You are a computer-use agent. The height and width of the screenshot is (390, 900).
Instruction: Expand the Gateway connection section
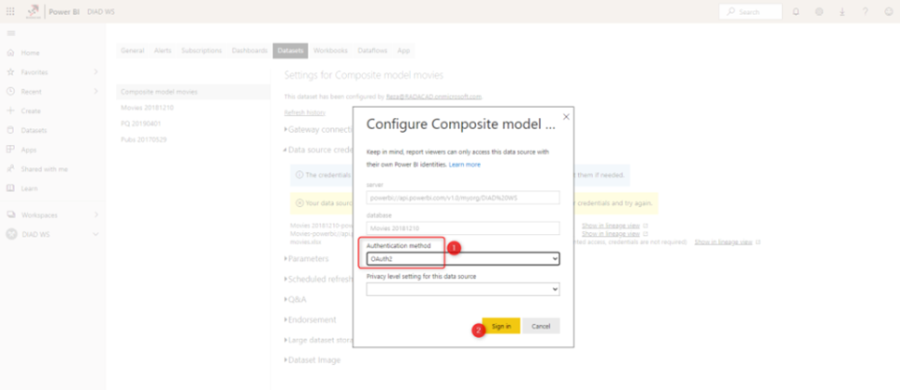[318, 129]
